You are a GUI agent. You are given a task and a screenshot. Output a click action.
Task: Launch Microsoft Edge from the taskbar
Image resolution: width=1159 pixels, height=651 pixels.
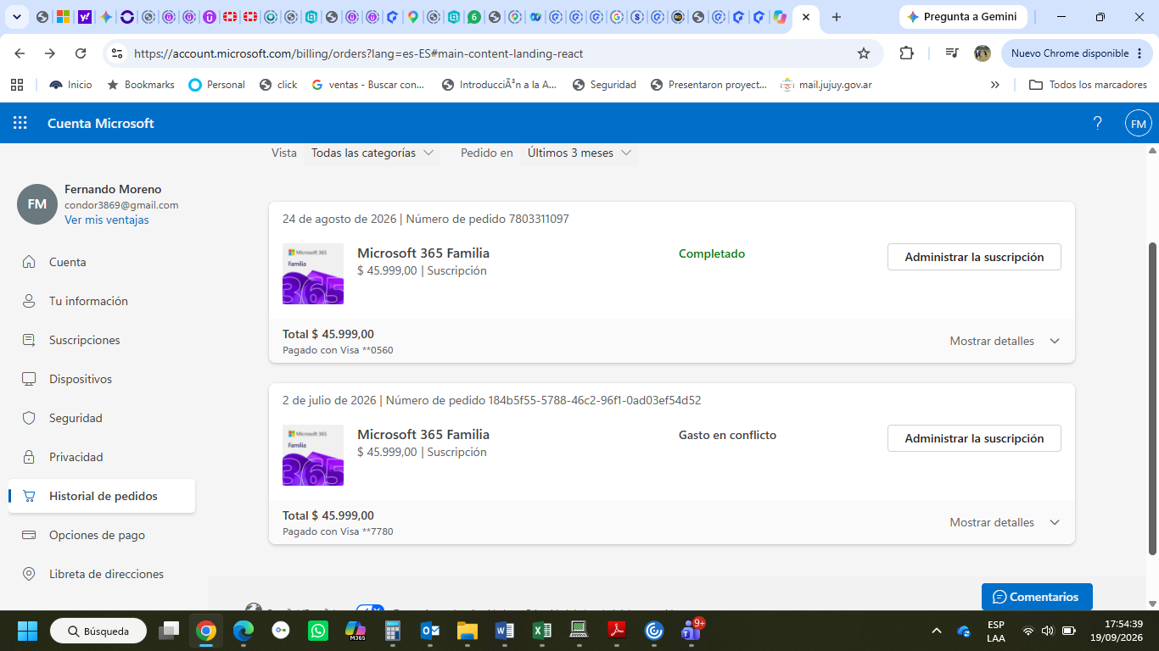tap(244, 631)
